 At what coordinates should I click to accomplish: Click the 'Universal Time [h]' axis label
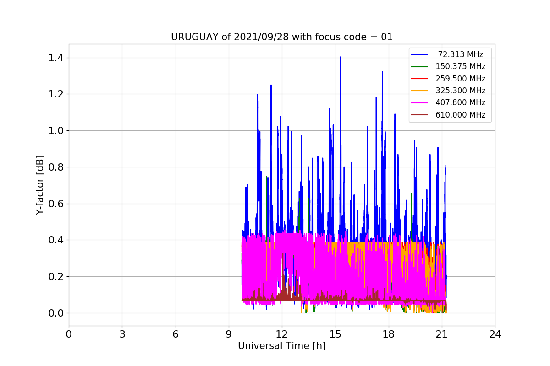(x=282, y=346)
